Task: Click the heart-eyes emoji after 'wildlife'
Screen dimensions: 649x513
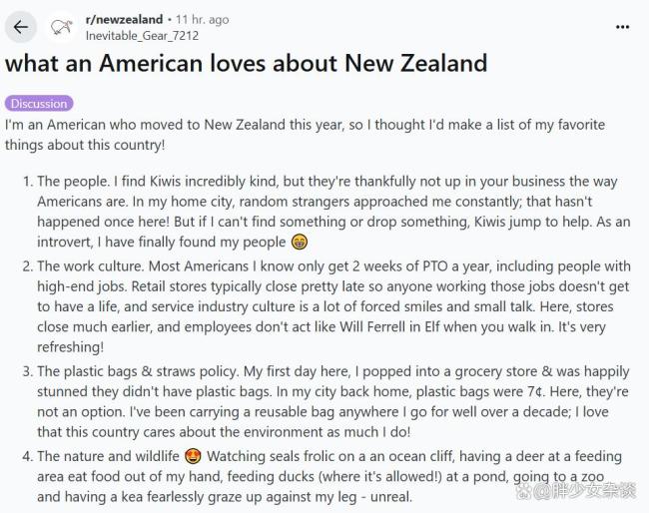Action: (x=193, y=456)
